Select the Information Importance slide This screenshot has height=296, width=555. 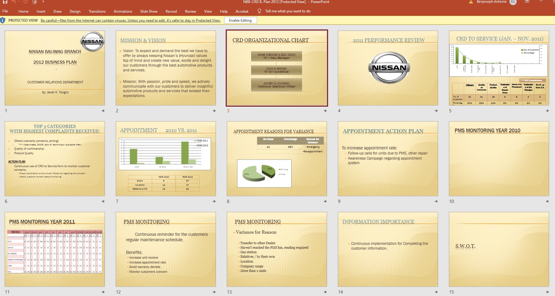pos(388,249)
